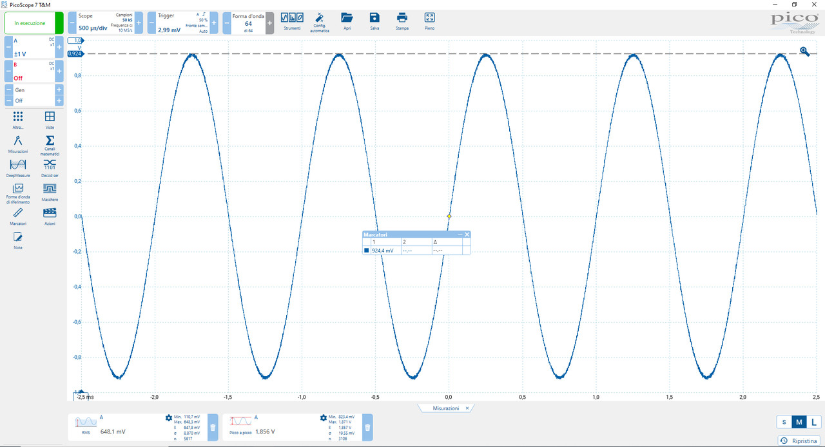Select large L size button

coord(814,422)
